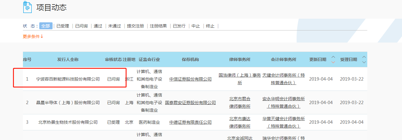Open 晶晨半导体（上海）股份有限公司 project
Screen dimensions: 402x140
68,103
